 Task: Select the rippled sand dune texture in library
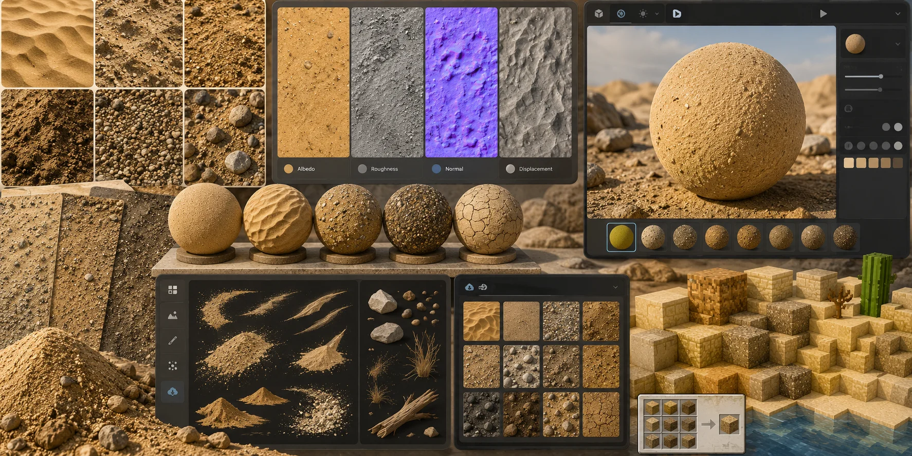pyautogui.click(x=481, y=321)
